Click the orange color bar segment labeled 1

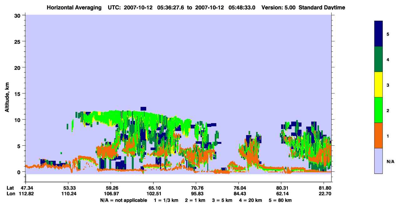pos(379,135)
